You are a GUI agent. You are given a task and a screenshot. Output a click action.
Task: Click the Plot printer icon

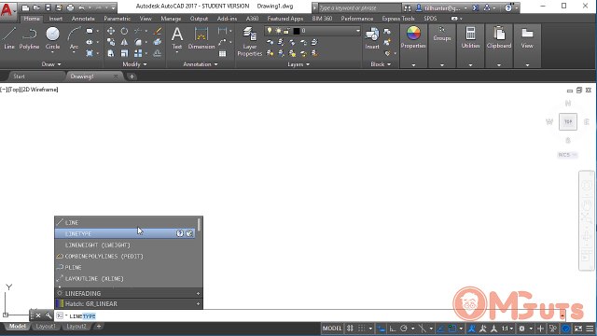pos(71,7)
